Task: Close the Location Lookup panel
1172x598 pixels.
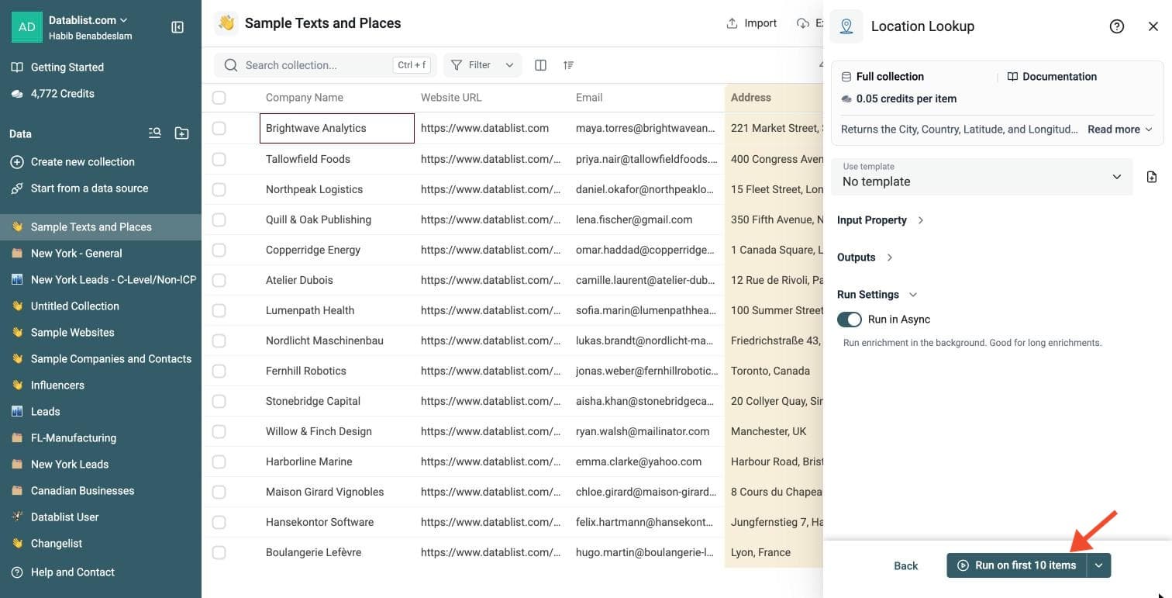Action: (1153, 26)
